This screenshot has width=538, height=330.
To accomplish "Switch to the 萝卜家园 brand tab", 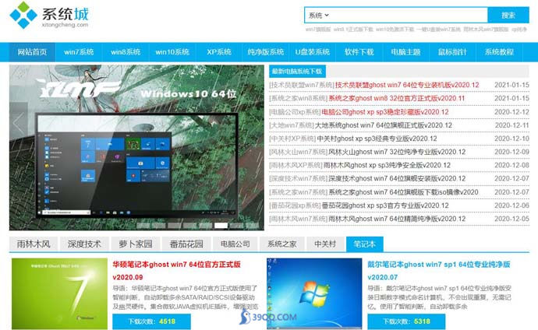I will pyautogui.click(x=136, y=244).
